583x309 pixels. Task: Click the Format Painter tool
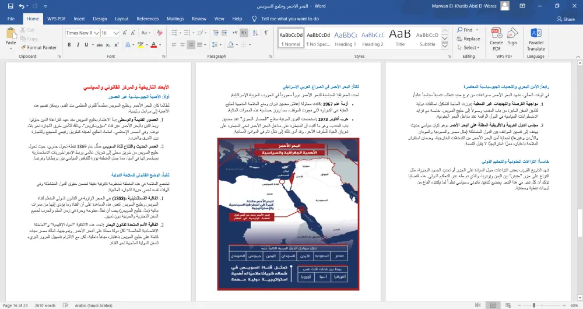pyautogui.click(x=38, y=48)
